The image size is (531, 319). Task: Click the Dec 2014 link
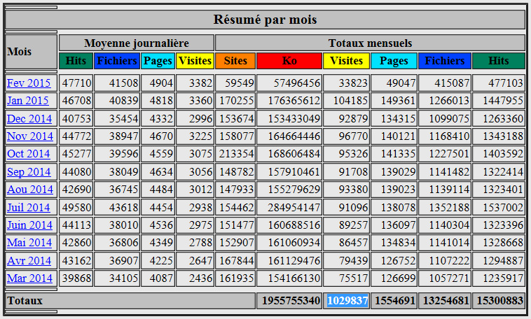pyautogui.click(x=29, y=119)
